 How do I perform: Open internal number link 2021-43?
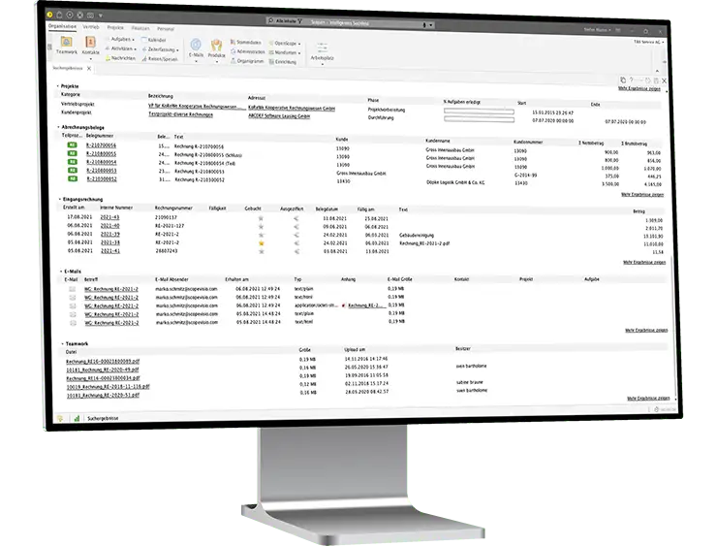point(109,217)
